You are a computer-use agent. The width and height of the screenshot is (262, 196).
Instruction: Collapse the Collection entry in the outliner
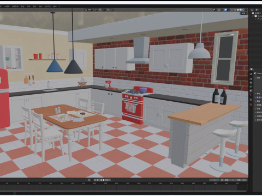click(x=253, y=16)
